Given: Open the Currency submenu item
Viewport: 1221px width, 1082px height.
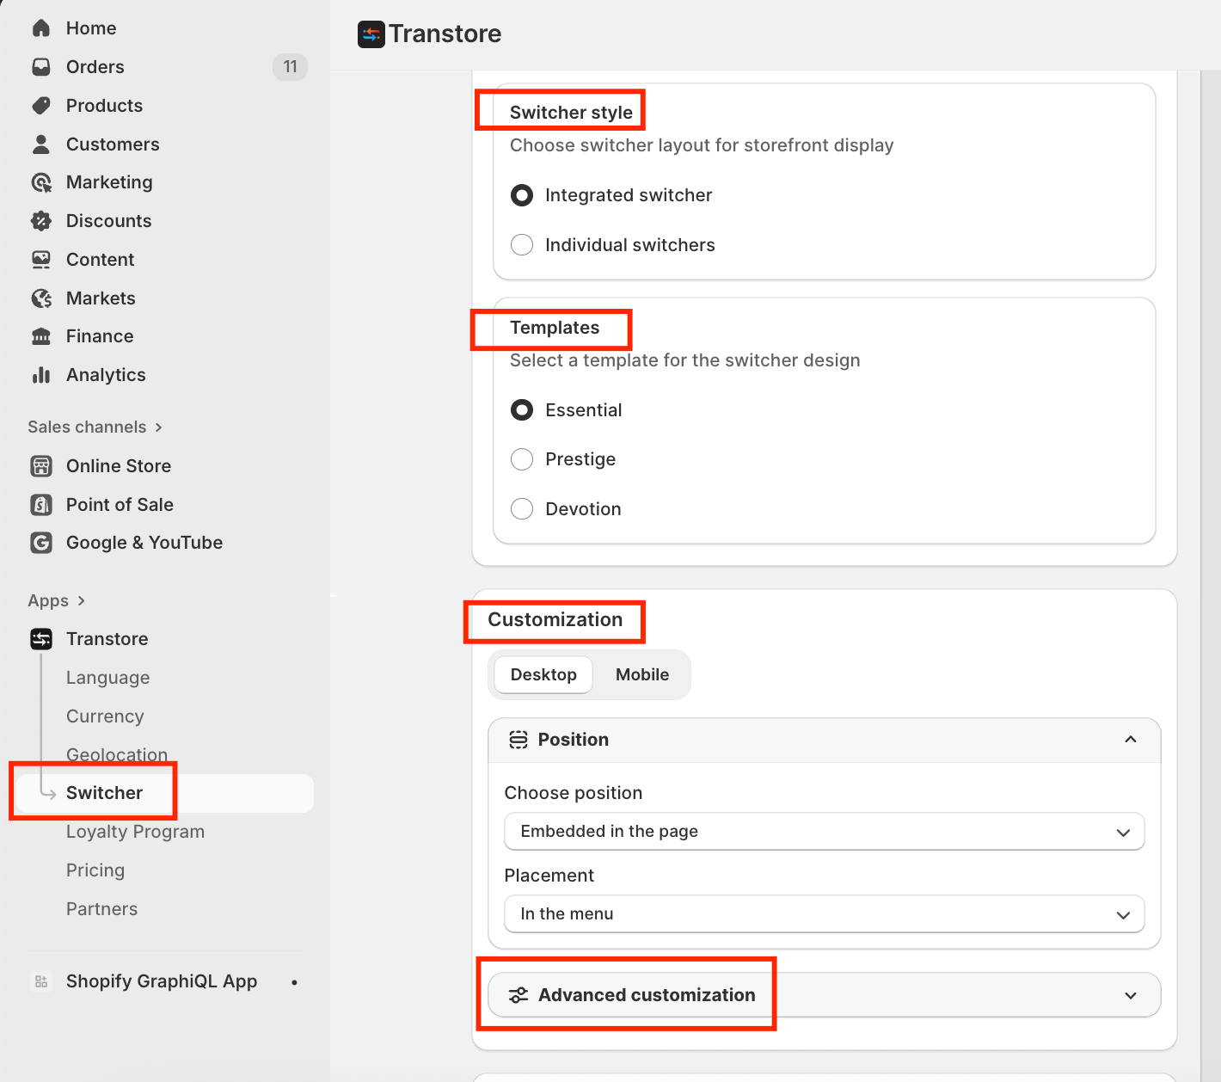Looking at the screenshot, I should pyautogui.click(x=105, y=716).
